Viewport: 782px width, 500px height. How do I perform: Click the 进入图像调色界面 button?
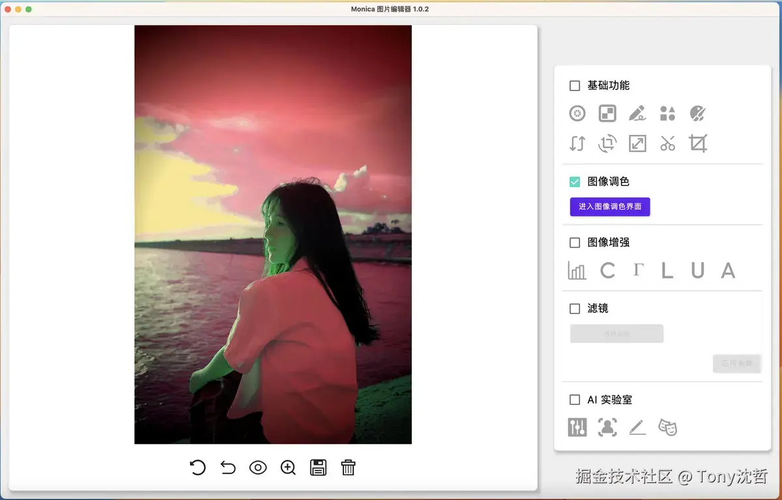coord(610,207)
